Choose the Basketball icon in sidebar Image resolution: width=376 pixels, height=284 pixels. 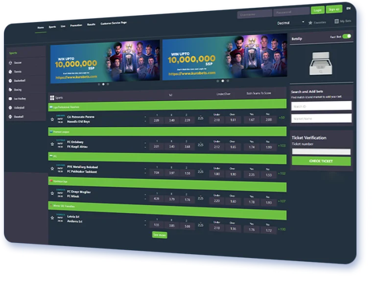pyautogui.click(x=10, y=81)
